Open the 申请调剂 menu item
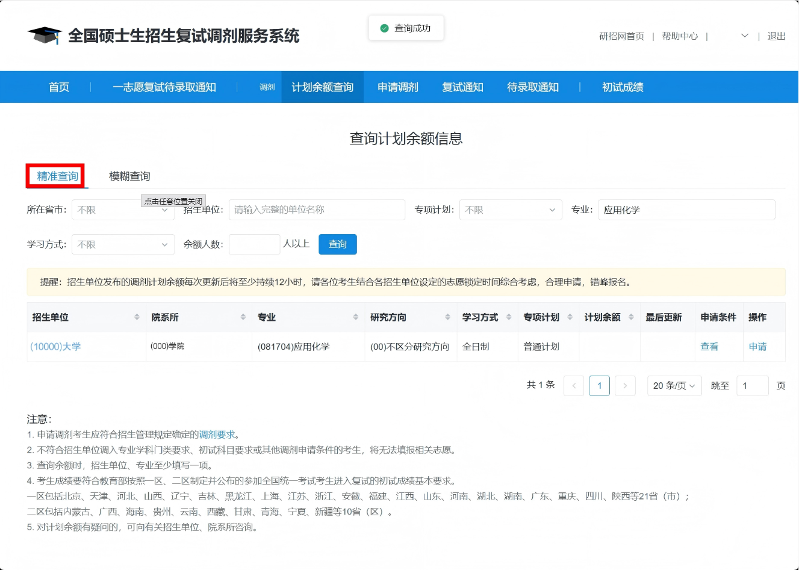The image size is (799, 570). pos(397,87)
